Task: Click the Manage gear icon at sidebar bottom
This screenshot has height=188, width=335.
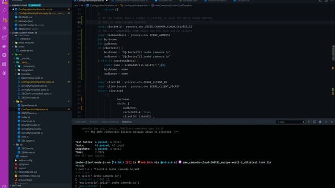Action: pos(4,186)
